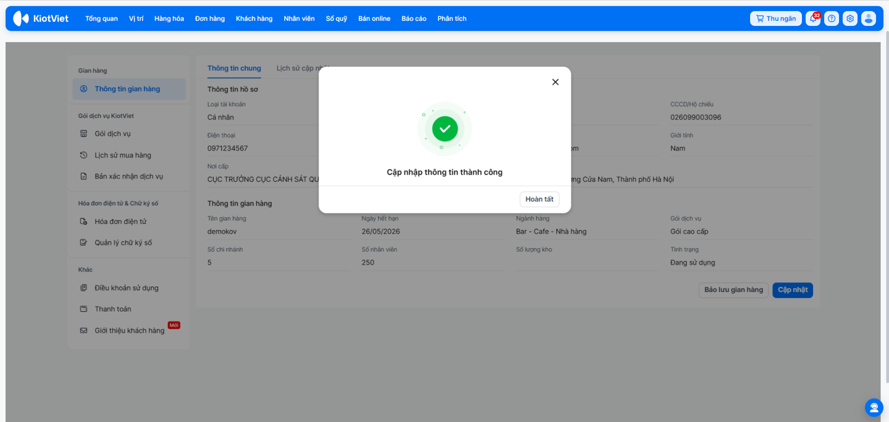Open Giới thiệu khách hàng sidebar item
889x422 pixels.
coord(129,331)
